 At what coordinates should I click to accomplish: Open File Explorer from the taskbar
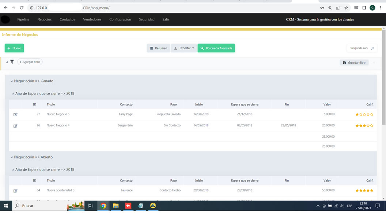coord(116,206)
